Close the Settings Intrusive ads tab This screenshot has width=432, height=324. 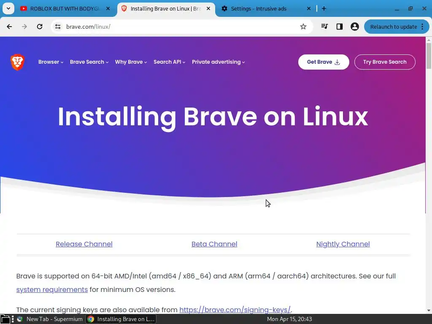click(x=309, y=9)
